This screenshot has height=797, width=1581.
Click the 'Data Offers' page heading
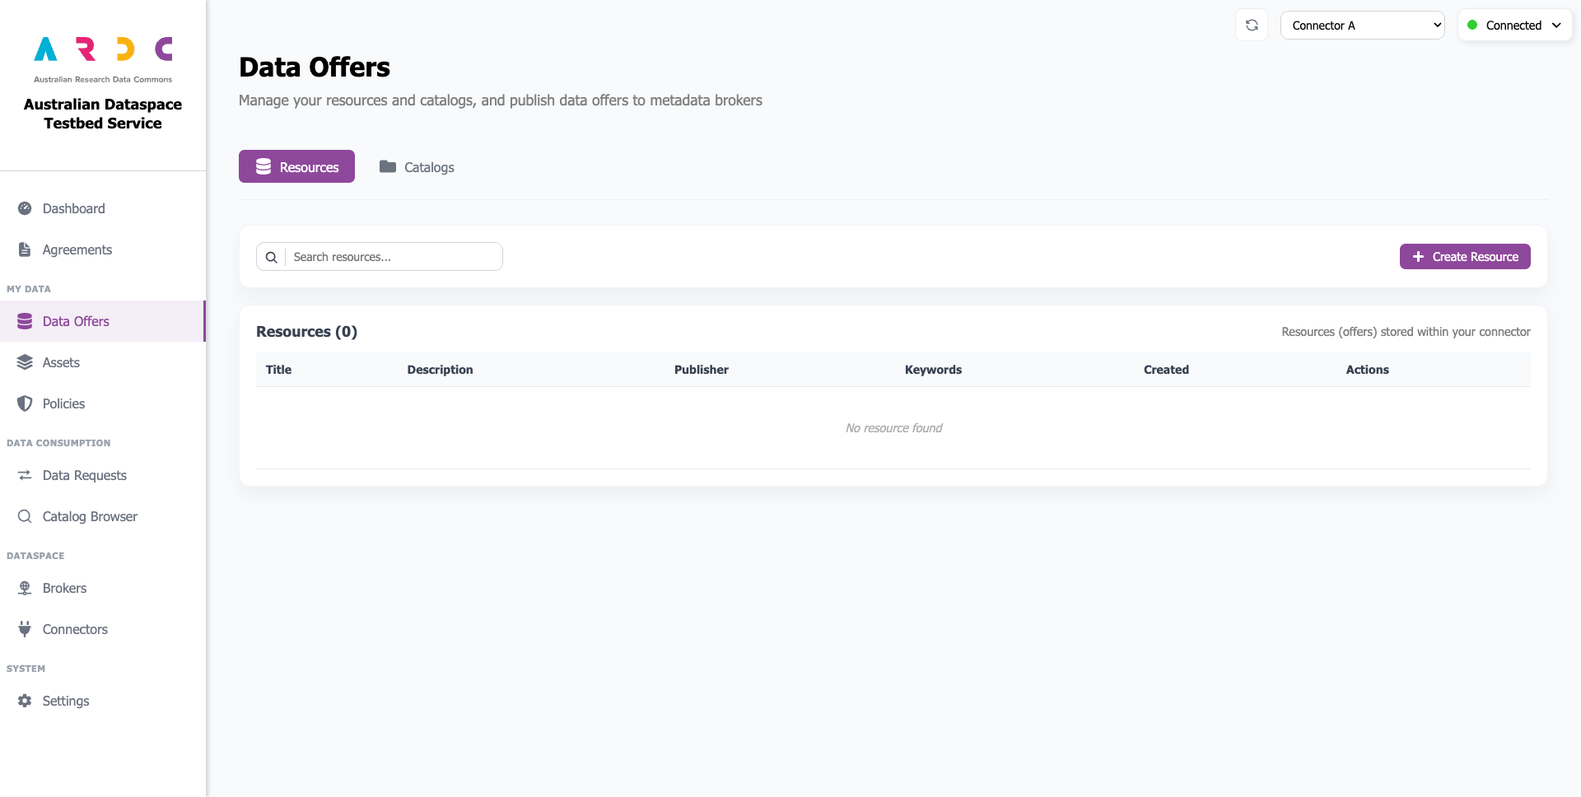[x=315, y=68]
